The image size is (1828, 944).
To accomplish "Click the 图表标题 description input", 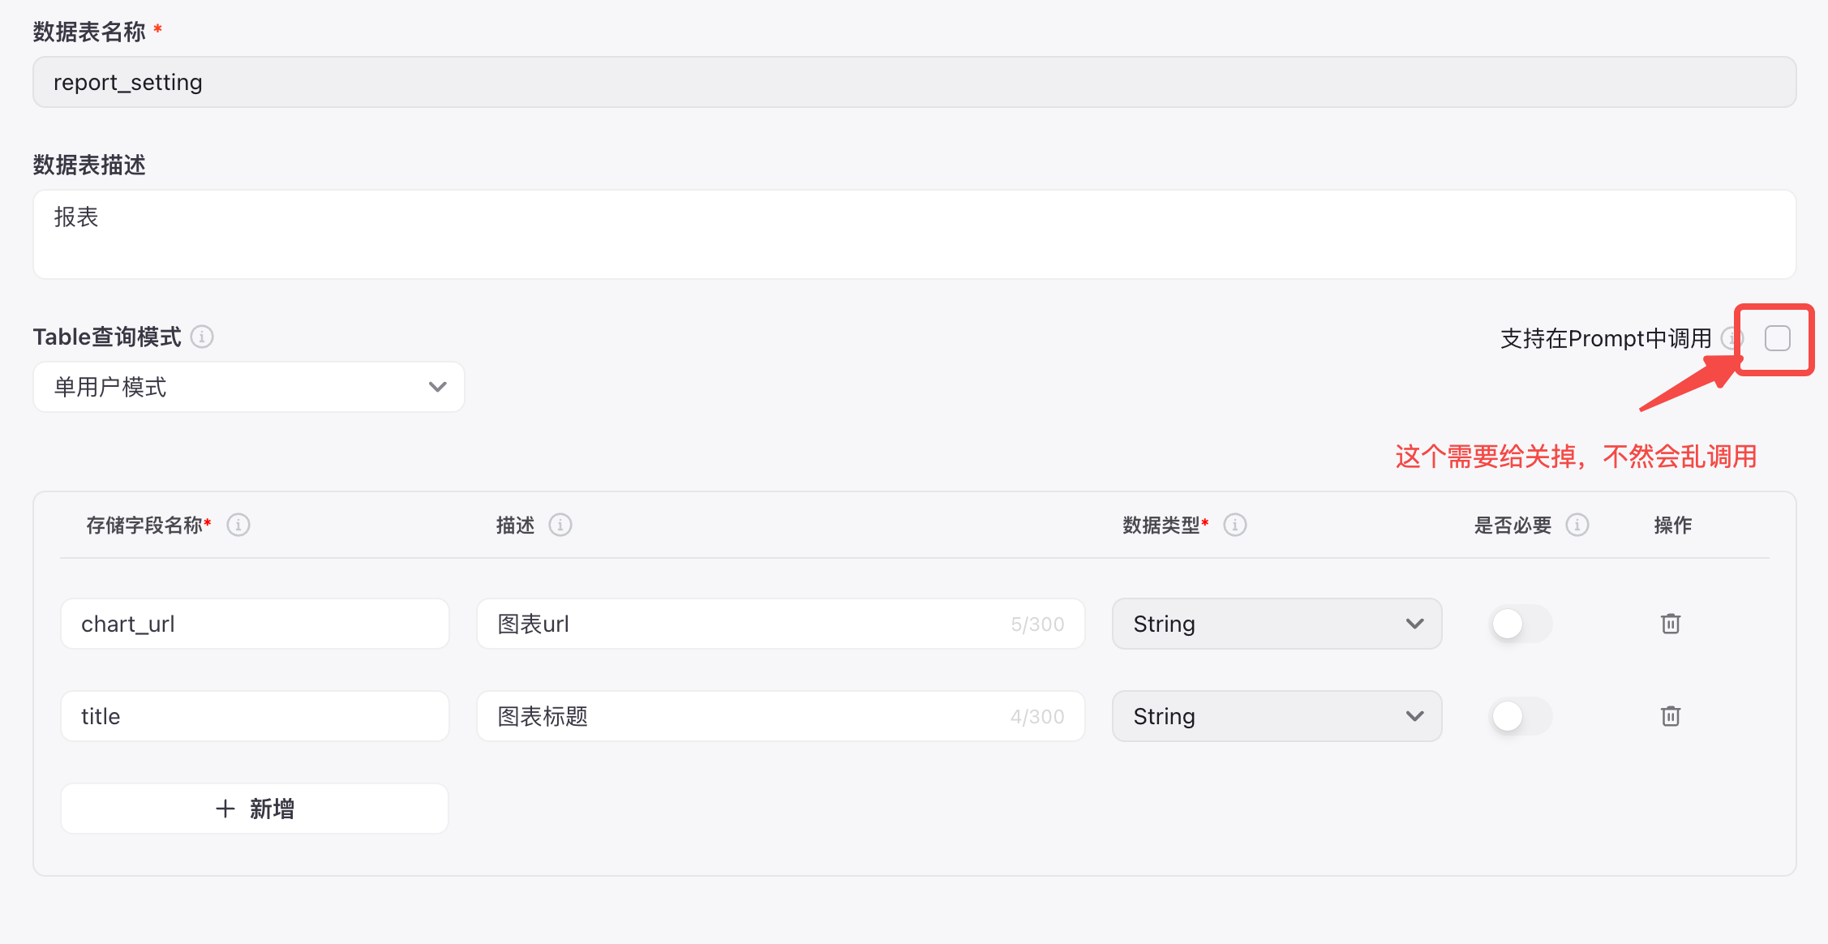I will click(746, 716).
